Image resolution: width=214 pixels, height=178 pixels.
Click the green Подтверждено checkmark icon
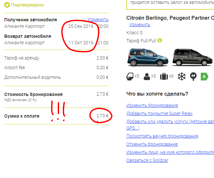click(x=7, y=5)
